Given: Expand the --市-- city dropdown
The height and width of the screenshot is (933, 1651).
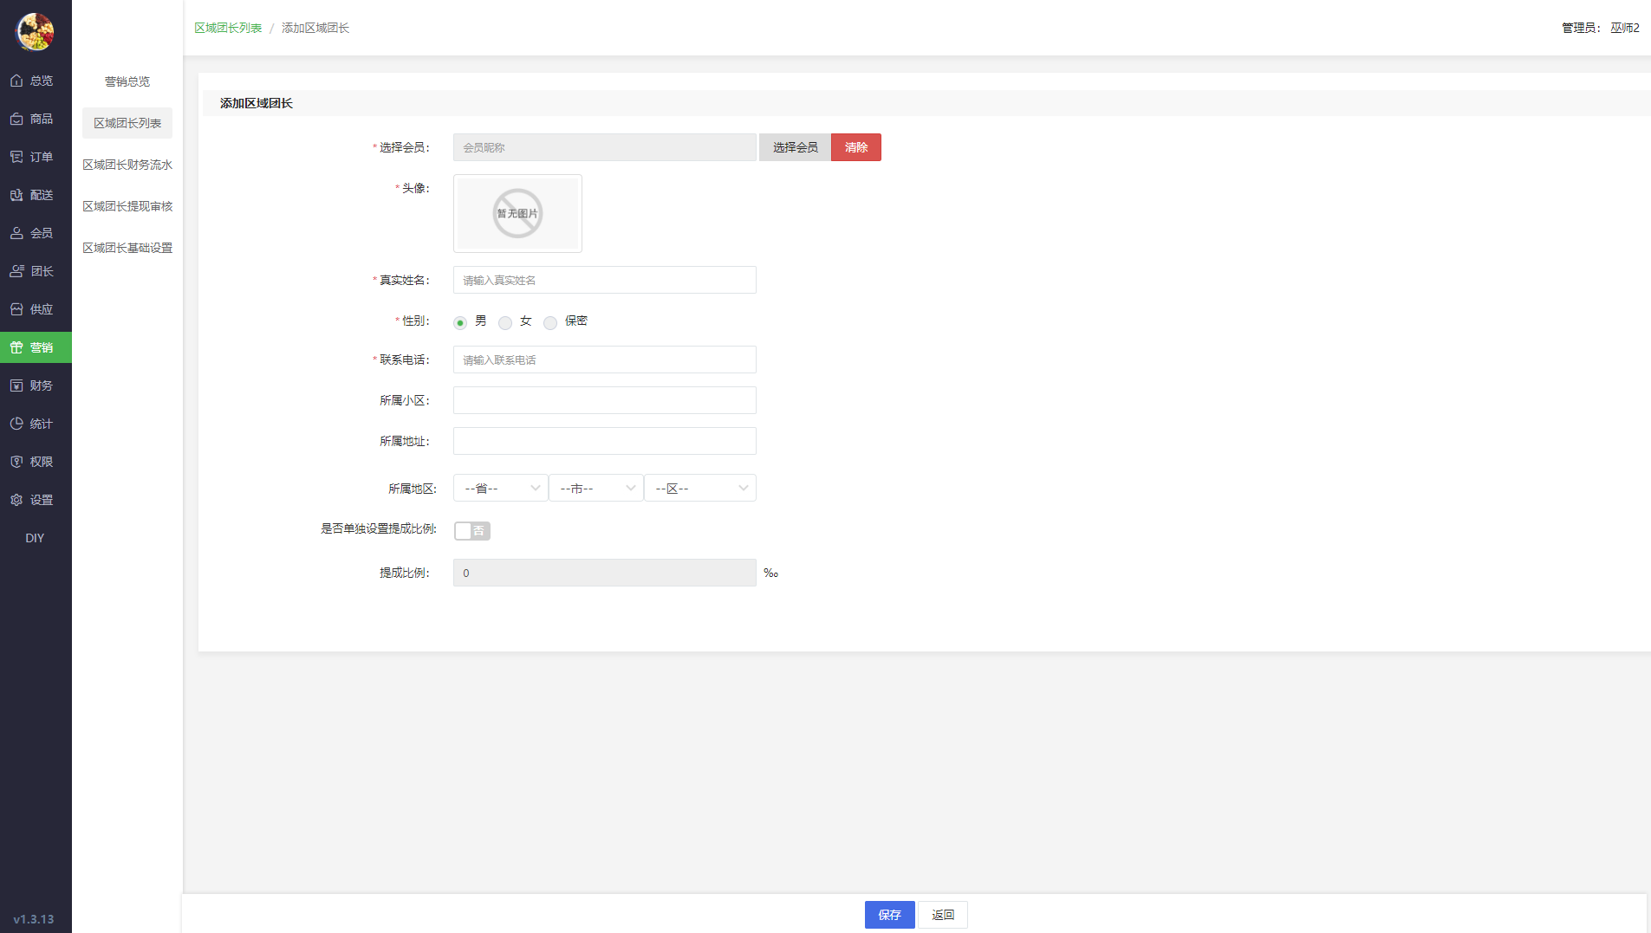Looking at the screenshot, I should click(595, 488).
